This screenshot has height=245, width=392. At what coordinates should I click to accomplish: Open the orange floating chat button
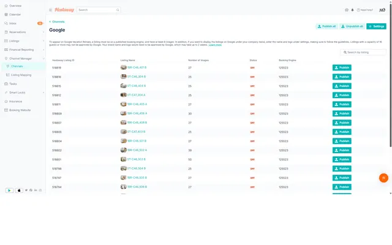click(383, 178)
